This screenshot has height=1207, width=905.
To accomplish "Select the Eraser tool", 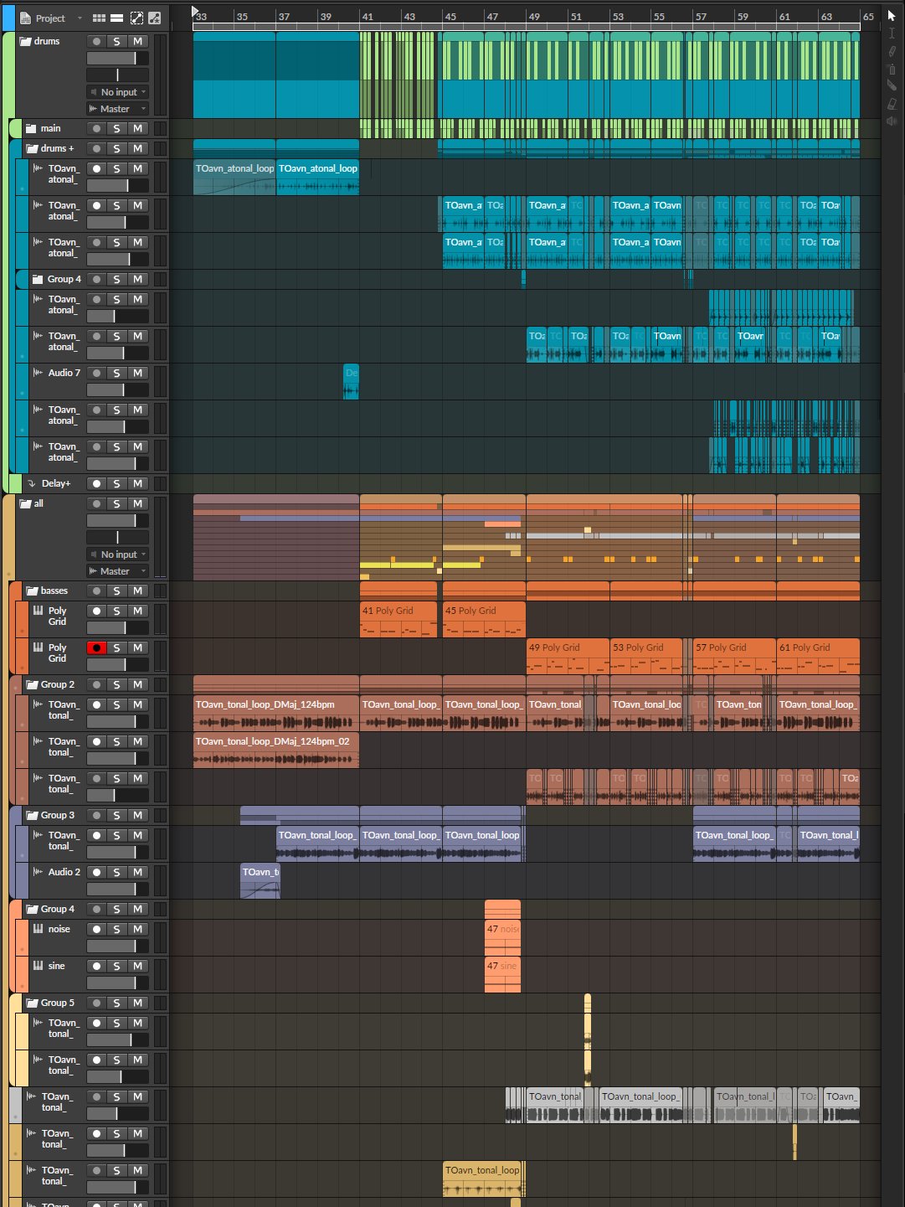I will pyautogui.click(x=892, y=104).
